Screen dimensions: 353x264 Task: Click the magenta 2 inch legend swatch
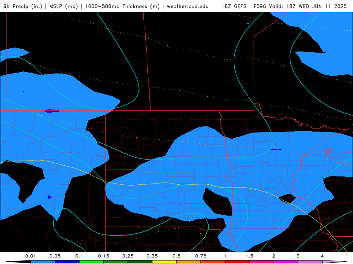coord(286,262)
